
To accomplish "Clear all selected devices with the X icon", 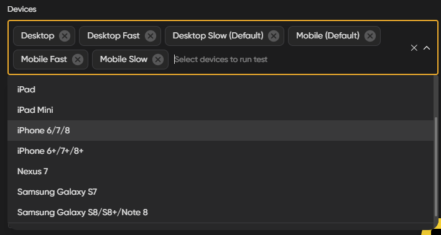I will click(414, 48).
